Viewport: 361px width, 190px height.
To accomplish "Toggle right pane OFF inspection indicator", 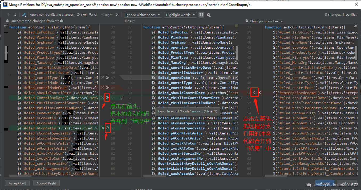I will point(355,26).
